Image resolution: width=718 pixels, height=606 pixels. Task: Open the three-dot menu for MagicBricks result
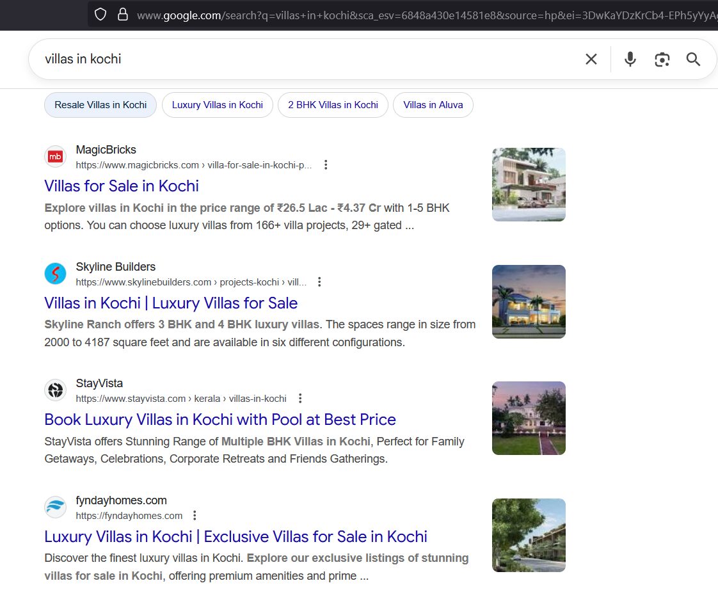tap(326, 165)
